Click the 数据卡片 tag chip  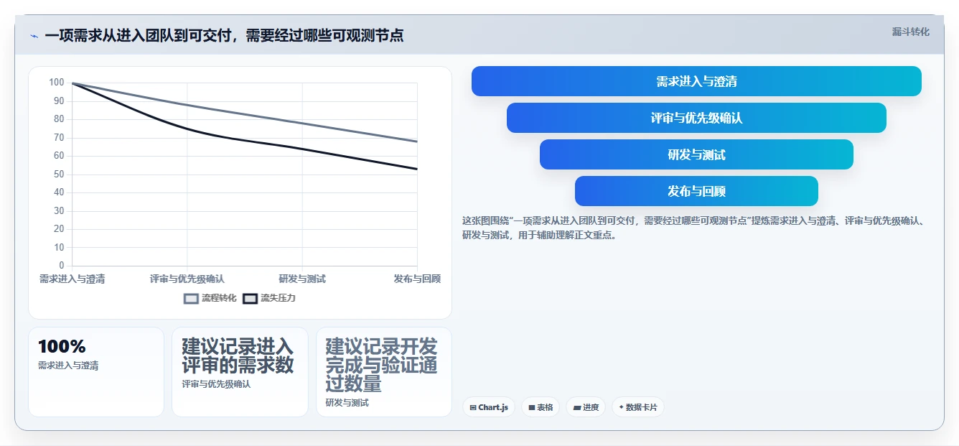click(638, 407)
